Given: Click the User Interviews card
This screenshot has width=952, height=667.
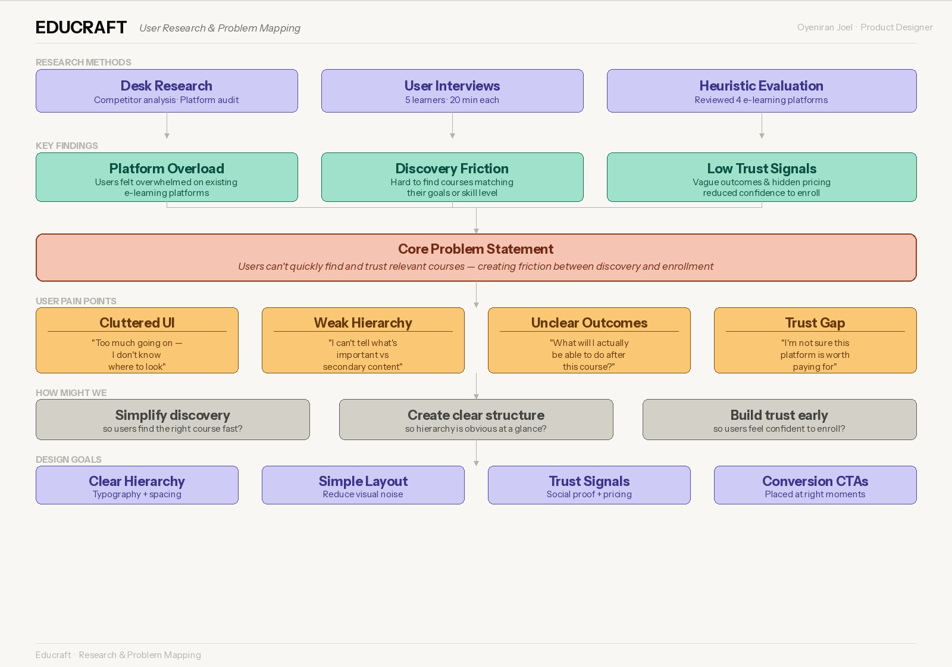Looking at the screenshot, I should (x=452, y=91).
